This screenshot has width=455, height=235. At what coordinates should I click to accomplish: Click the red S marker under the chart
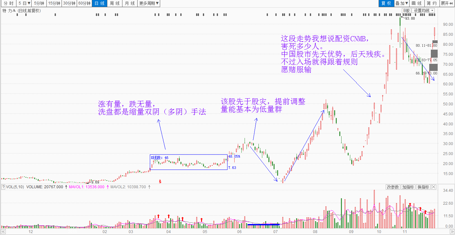160,181
